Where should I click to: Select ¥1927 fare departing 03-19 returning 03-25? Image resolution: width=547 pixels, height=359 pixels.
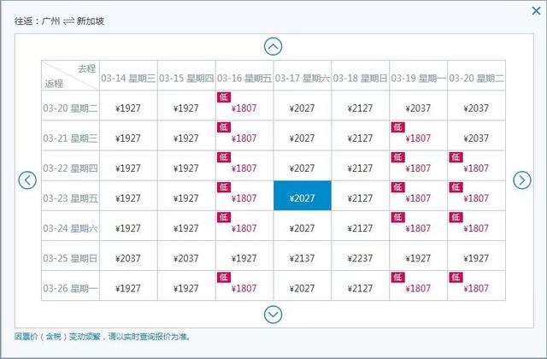tap(418, 256)
